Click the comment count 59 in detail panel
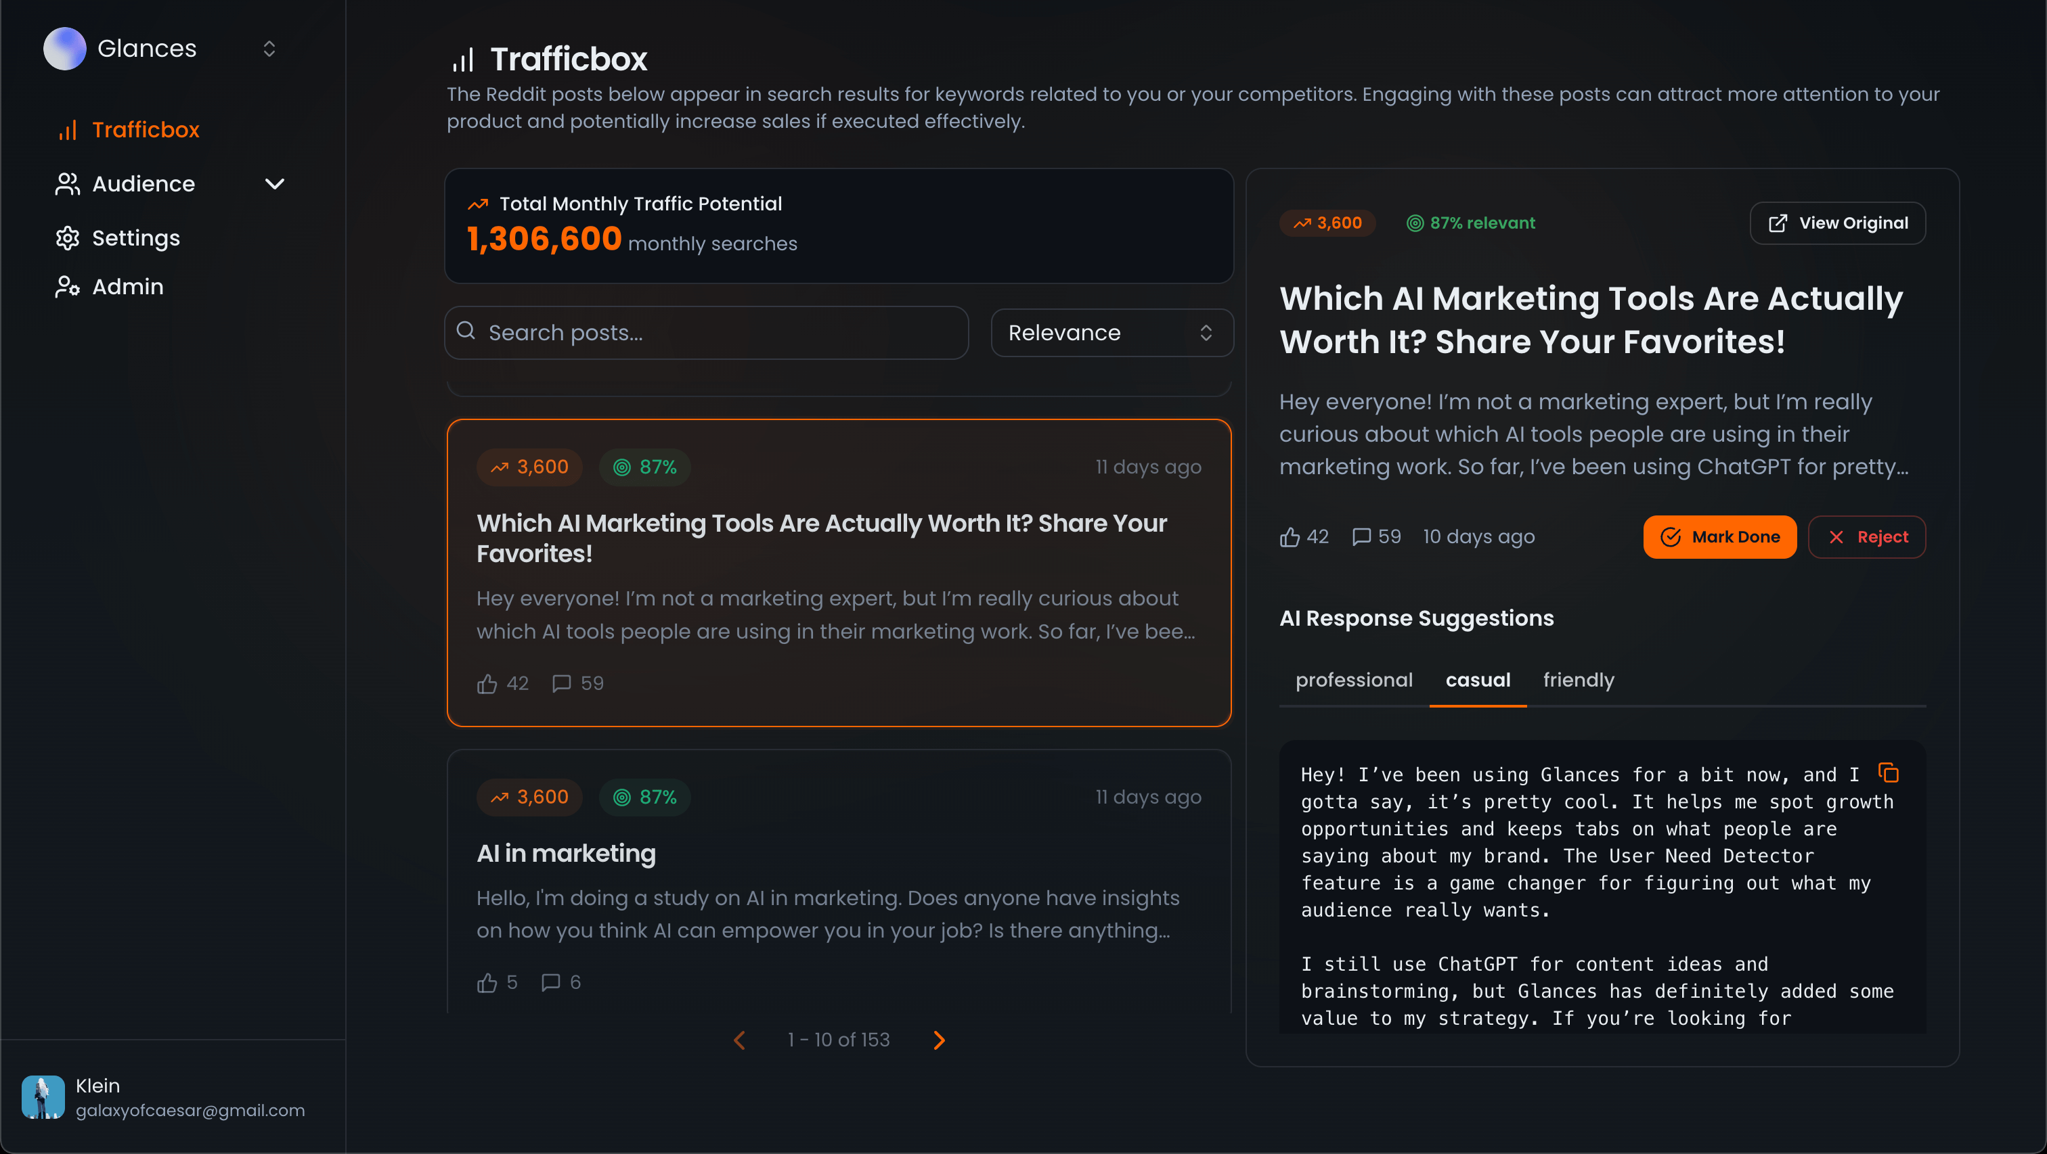 coord(1376,537)
